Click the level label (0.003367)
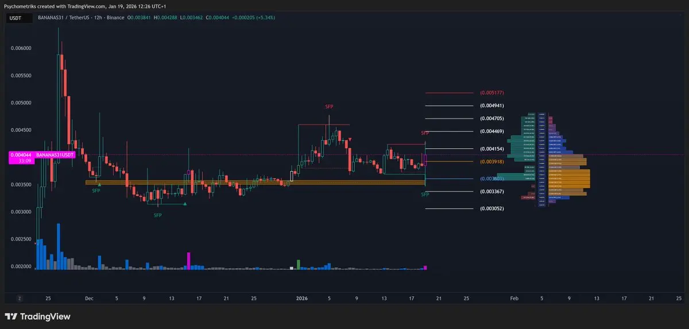Screen dimensions: 689x329 coord(492,191)
